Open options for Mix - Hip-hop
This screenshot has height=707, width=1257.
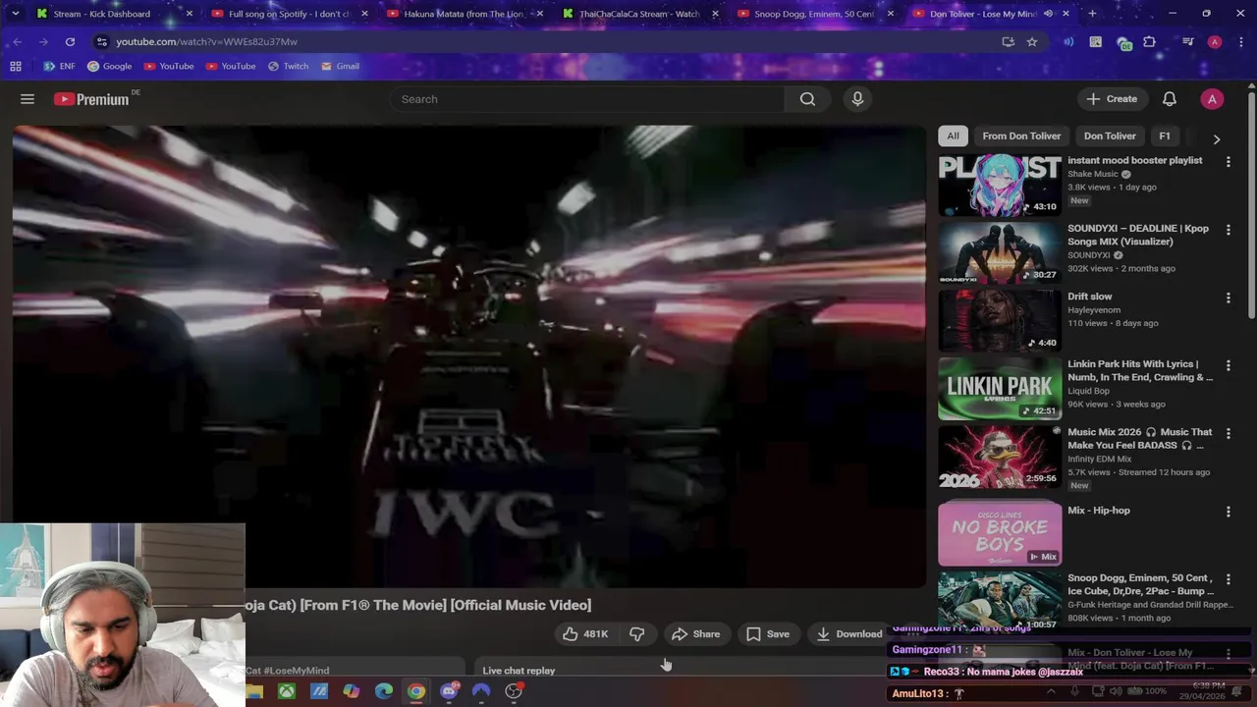coord(1228,511)
